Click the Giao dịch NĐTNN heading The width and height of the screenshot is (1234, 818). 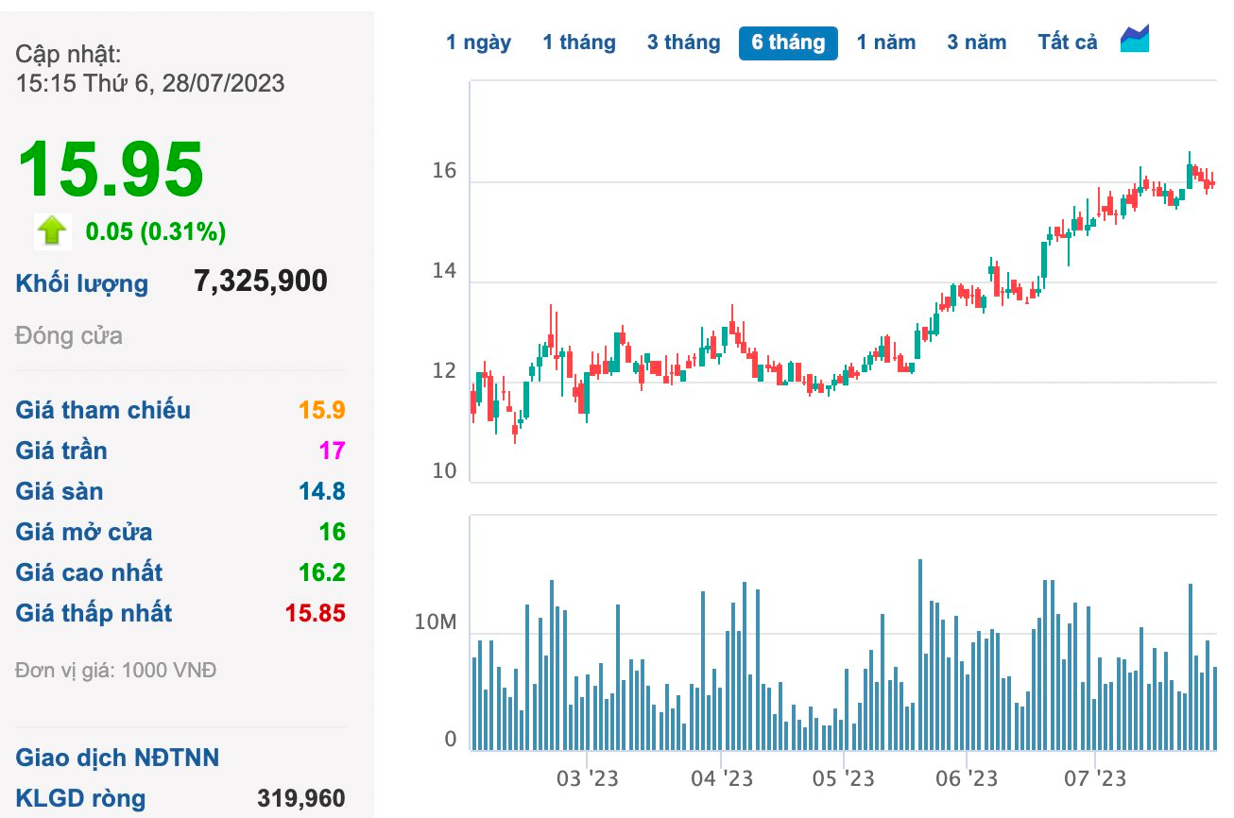[117, 758]
